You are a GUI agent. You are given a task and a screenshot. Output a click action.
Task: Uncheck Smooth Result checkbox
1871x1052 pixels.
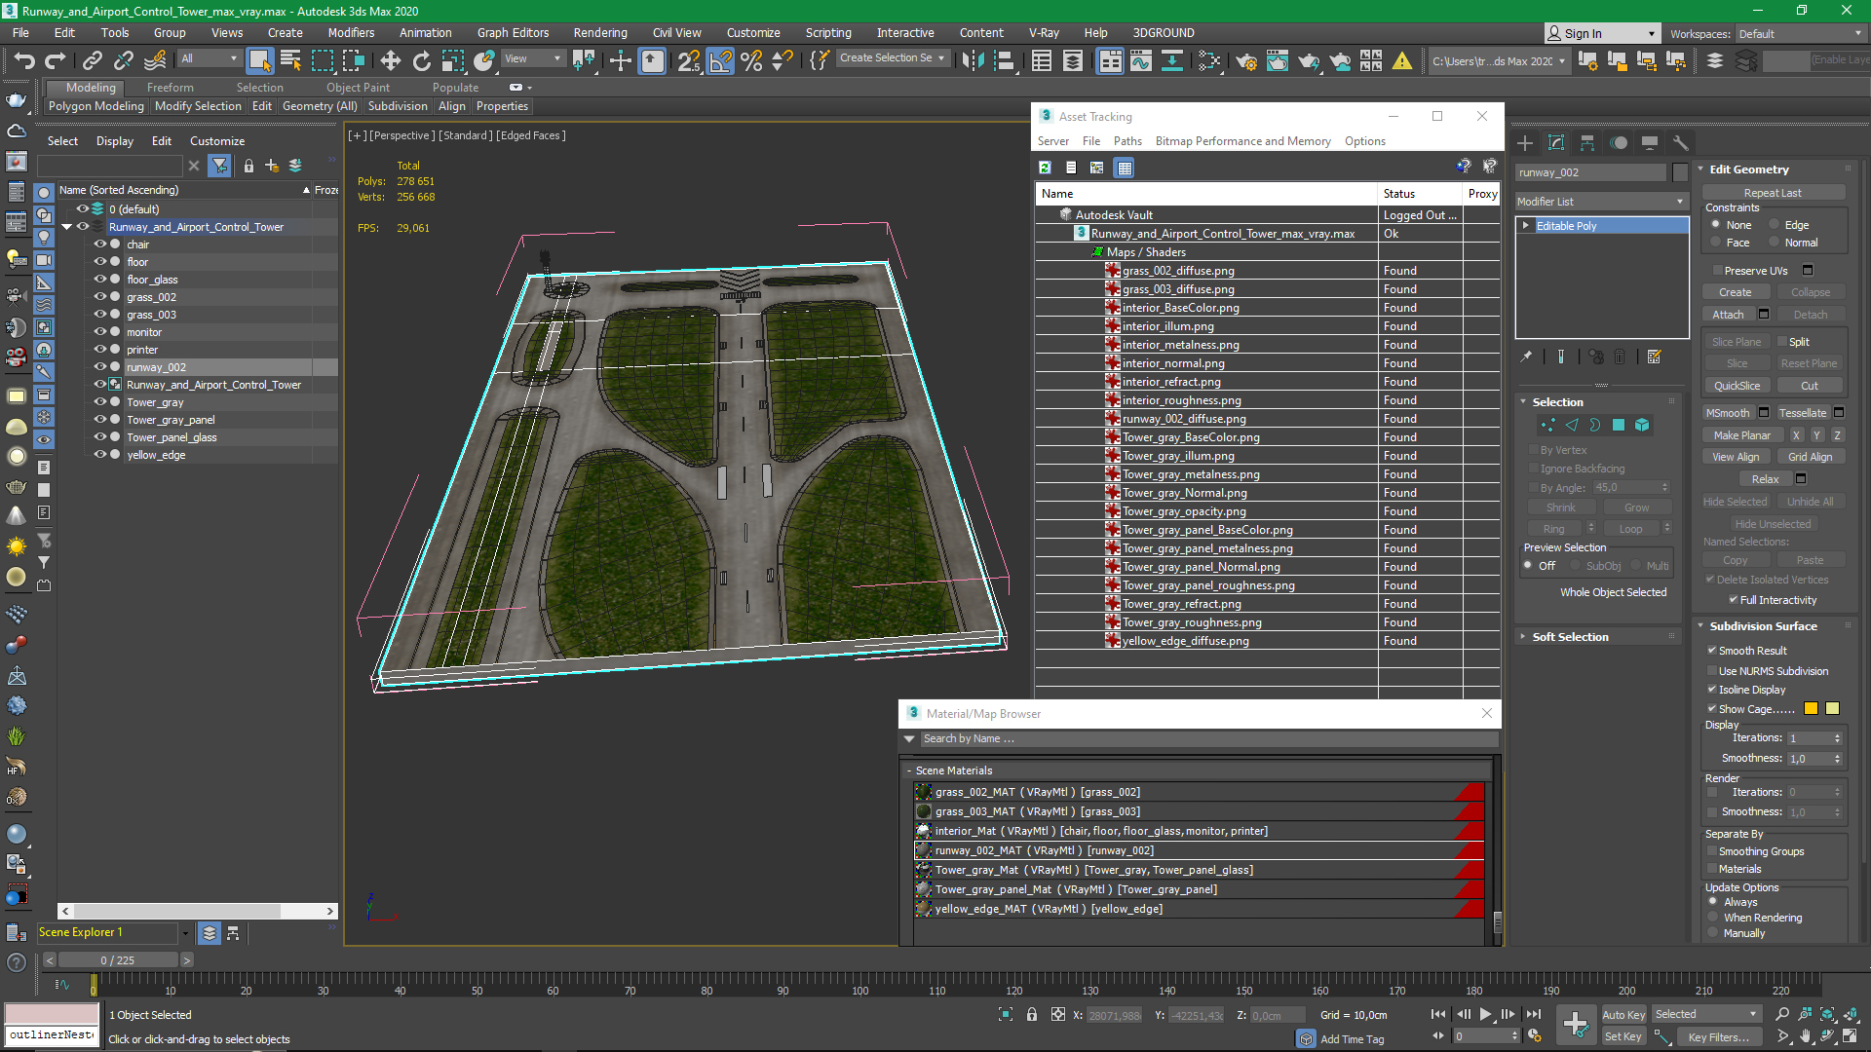(1712, 651)
